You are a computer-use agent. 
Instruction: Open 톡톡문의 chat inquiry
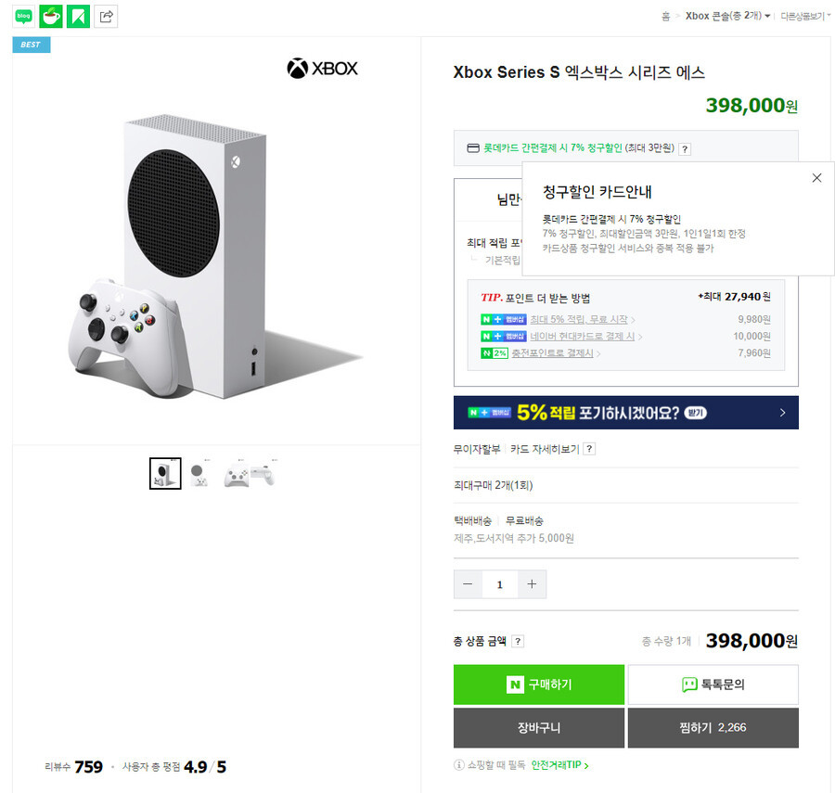pyautogui.click(x=713, y=684)
